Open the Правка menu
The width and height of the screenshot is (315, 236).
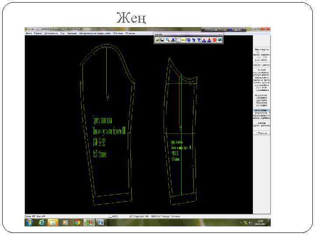click(38, 33)
